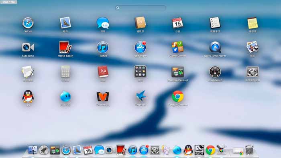Launch Mail from the Launchpad grid
Viewport: 281px width, 158px height.
tap(65, 23)
